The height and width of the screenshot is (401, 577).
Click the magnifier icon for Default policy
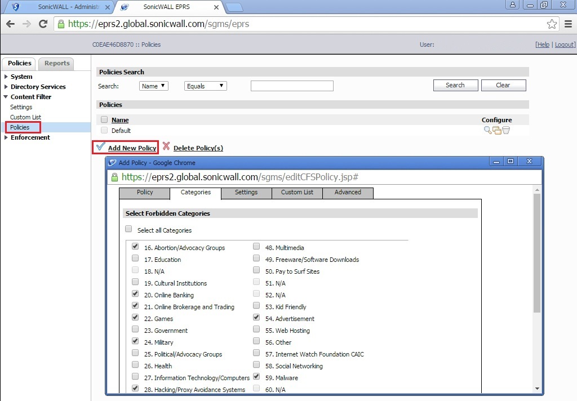[x=487, y=130]
